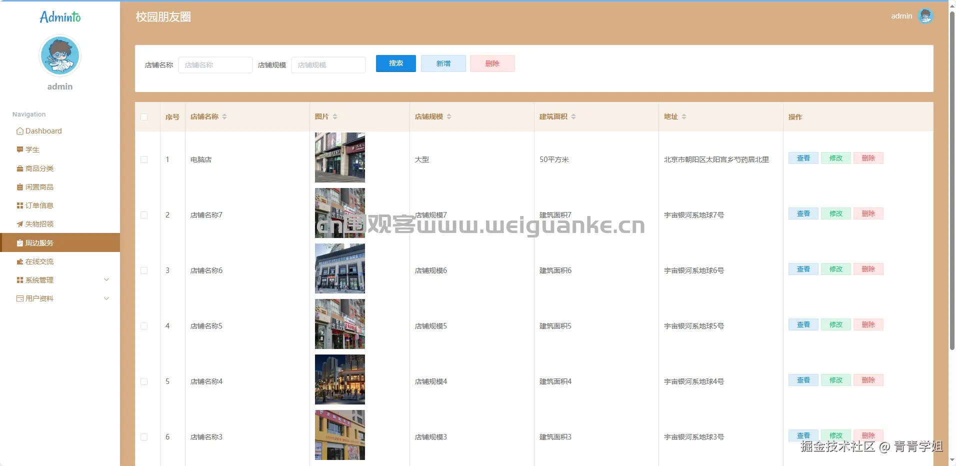Sort by 建筑面积 column arrows

[573, 116]
